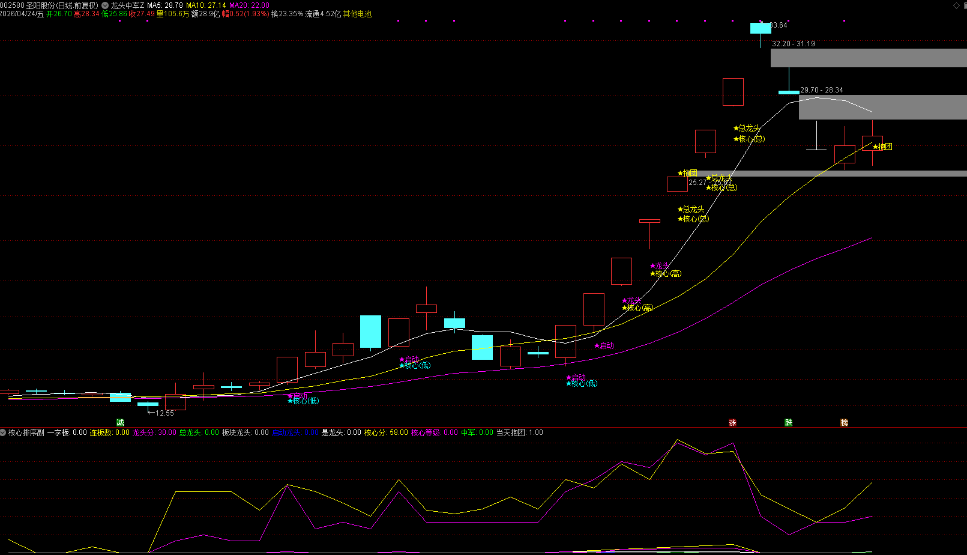Image resolution: width=967 pixels, height=555 pixels.
Task: Click the close price 收27.49
Action: point(142,14)
